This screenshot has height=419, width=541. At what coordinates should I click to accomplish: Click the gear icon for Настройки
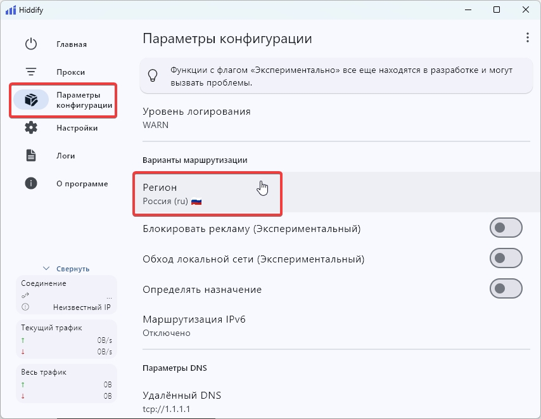click(31, 128)
